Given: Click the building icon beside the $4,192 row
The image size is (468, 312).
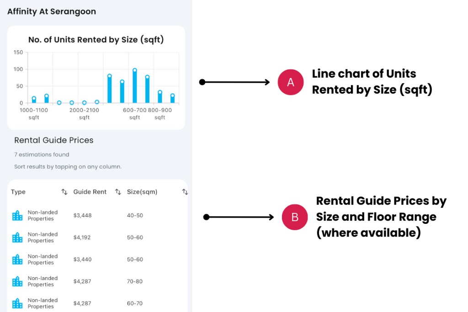Looking at the screenshot, I should tap(17, 237).
